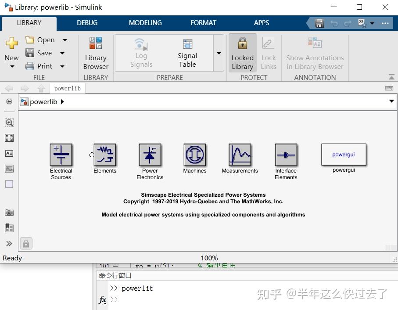This screenshot has width=398, height=310.
Task: Expand the Prepare gallery dropdown
Action: click(219, 53)
